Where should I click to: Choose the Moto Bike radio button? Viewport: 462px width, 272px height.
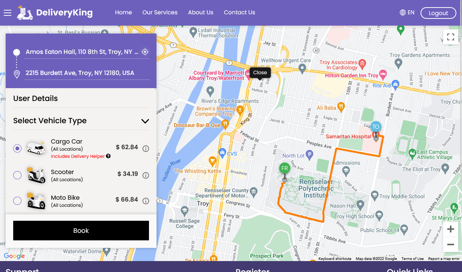(x=17, y=201)
